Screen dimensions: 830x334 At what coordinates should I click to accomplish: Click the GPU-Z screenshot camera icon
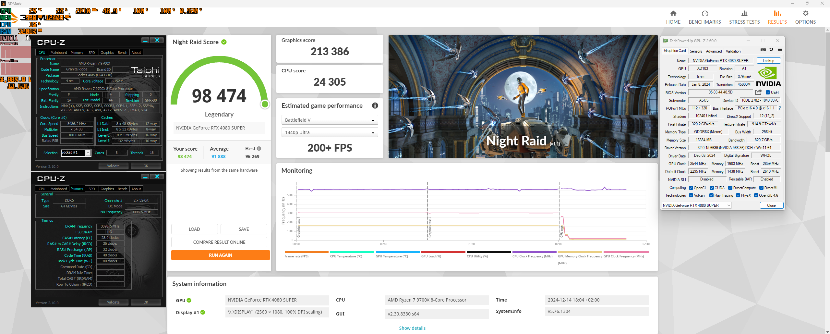pos(763,49)
